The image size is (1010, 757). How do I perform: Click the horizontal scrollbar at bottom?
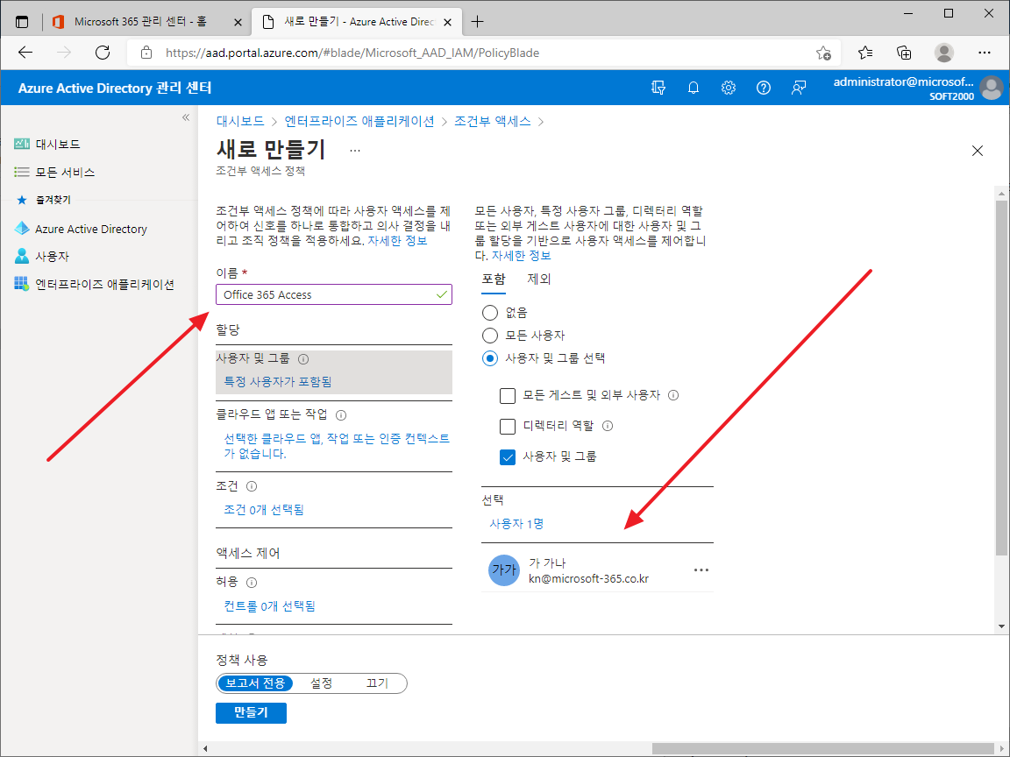[823, 748]
